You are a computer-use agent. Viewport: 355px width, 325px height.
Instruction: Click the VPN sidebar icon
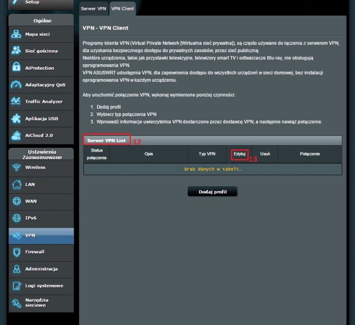click(17, 235)
